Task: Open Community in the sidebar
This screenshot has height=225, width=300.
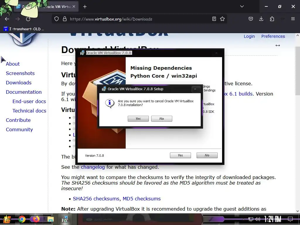Action: [x=19, y=129]
